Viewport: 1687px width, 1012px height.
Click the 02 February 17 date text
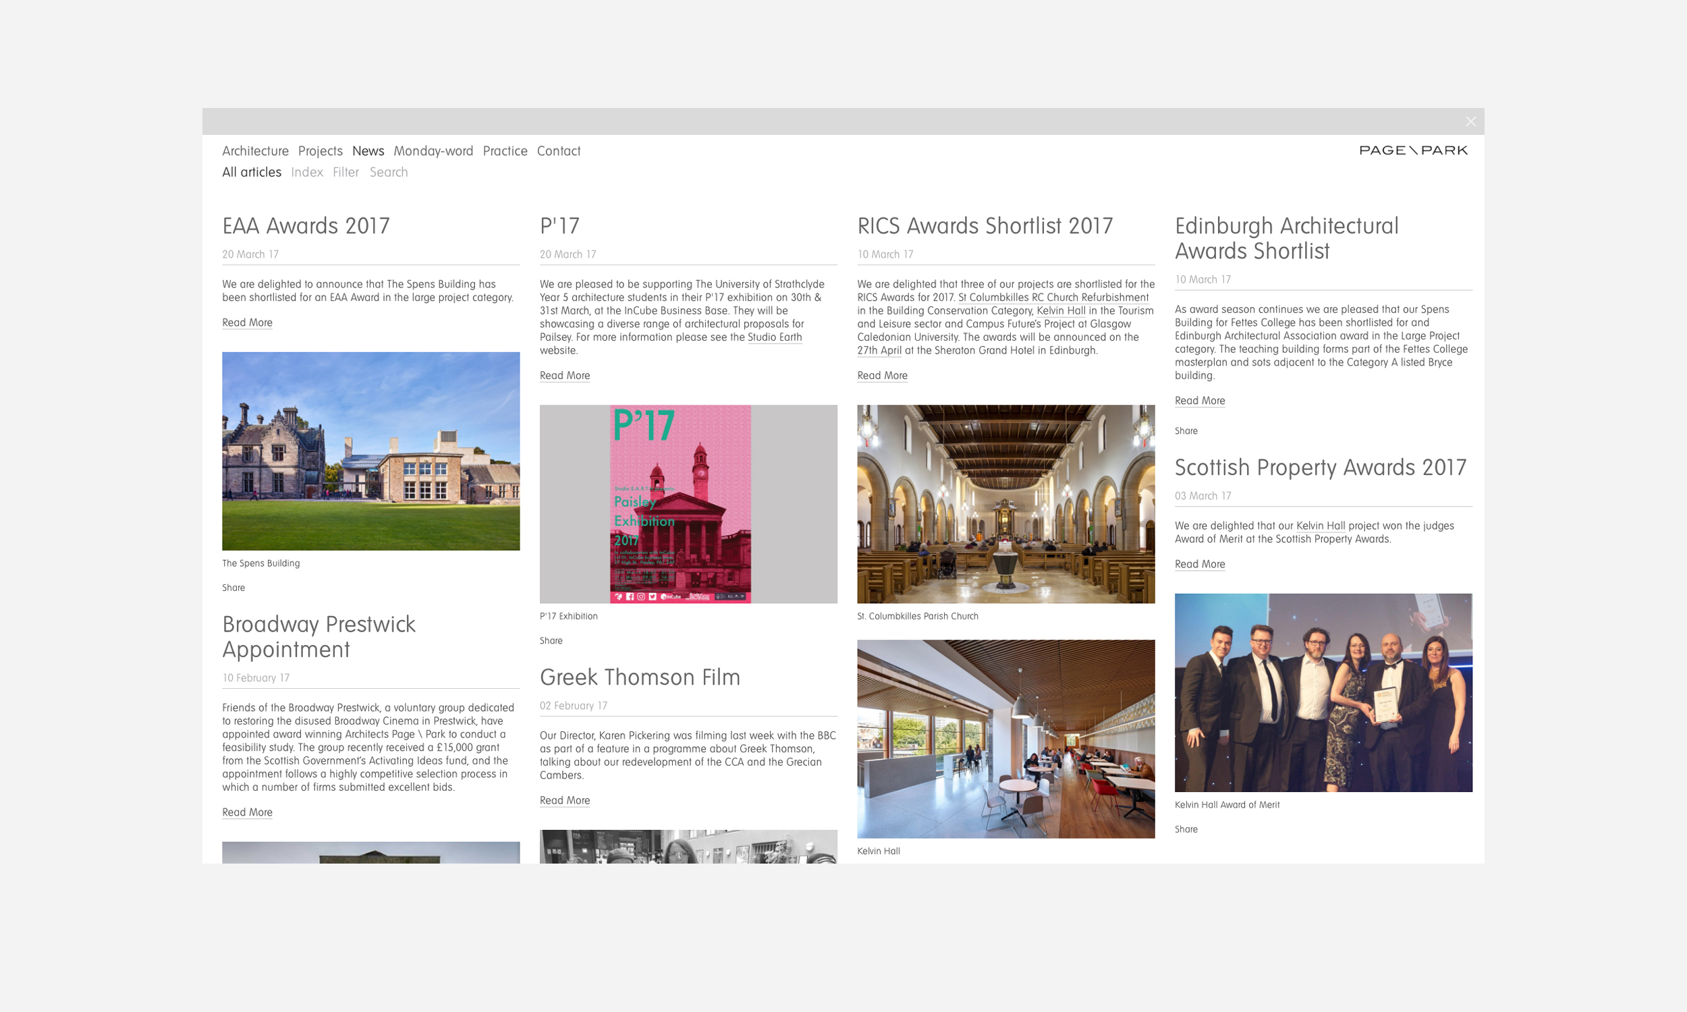(574, 705)
